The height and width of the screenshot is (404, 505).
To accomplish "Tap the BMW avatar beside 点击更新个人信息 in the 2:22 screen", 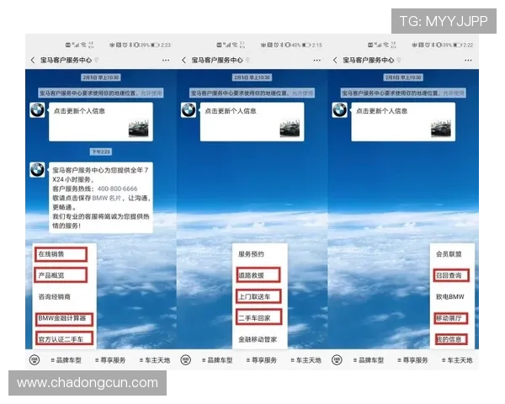I will tap(339, 110).
